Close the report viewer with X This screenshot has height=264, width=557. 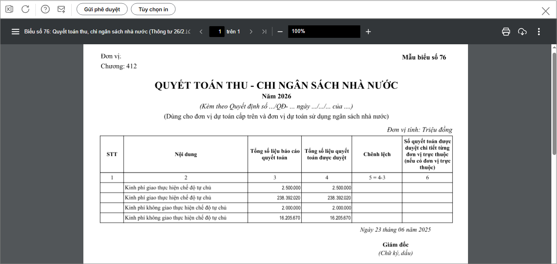tap(546, 11)
